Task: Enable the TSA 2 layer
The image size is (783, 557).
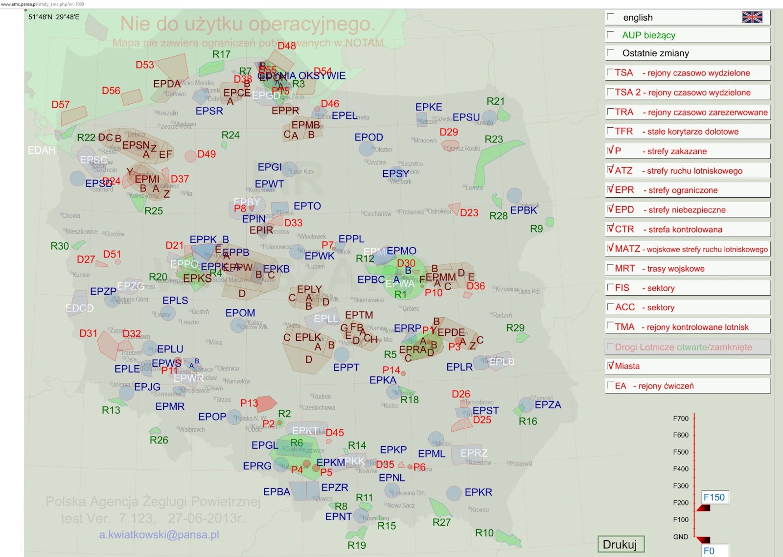Action: [x=610, y=91]
